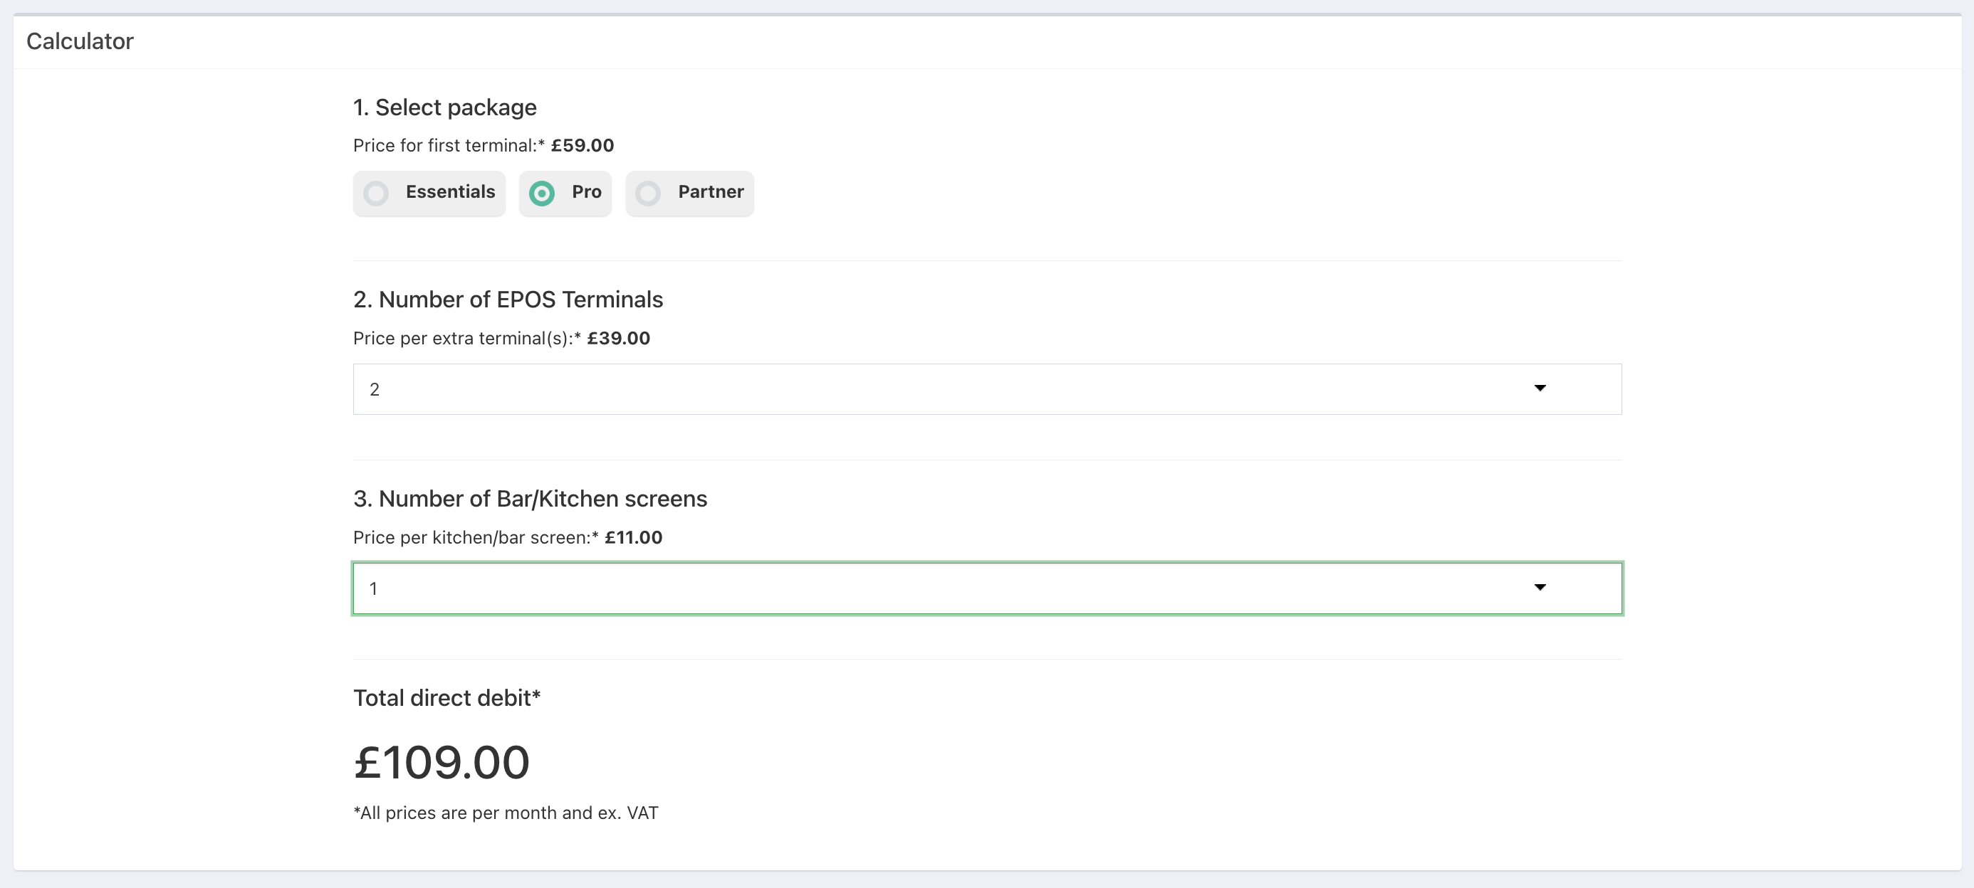Choose the Partner package radio circle
The height and width of the screenshot is (888, 1974).
pyautogui.click(x=648, y=194)
